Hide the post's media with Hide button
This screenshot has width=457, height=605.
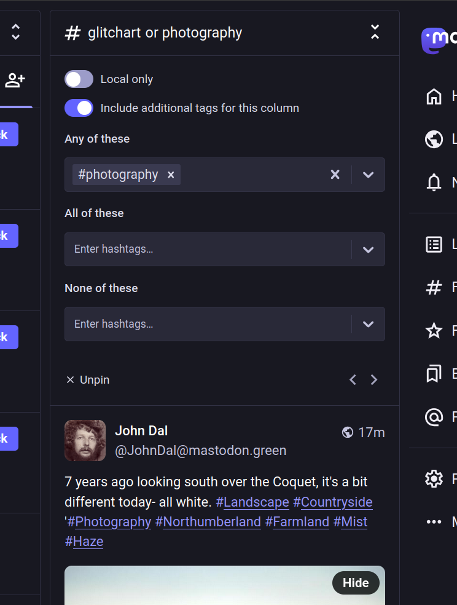point(356,583)
